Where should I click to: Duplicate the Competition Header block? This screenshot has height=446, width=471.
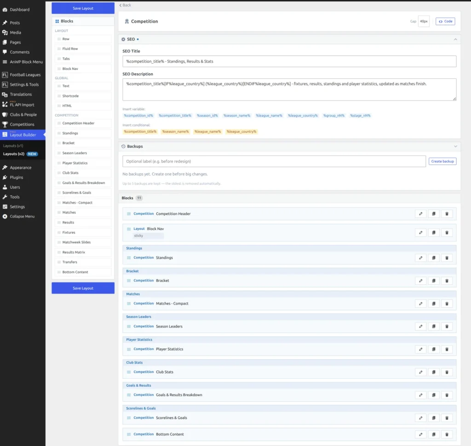[434, 214]
